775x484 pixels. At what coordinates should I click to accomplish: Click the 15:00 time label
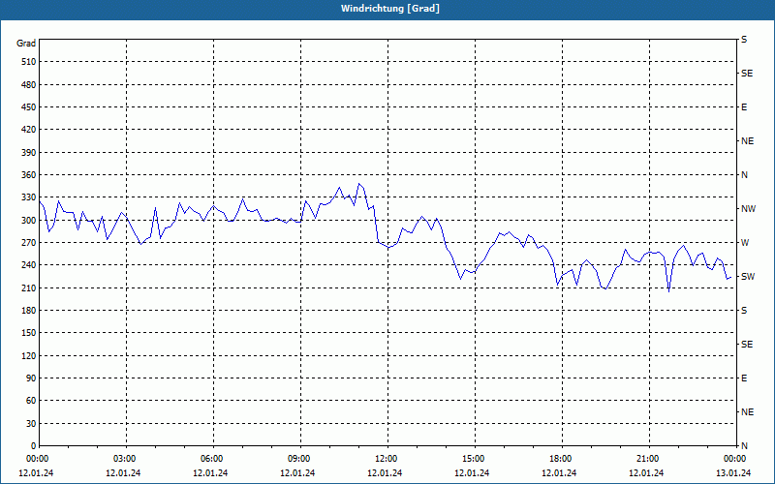pos(474,459)
